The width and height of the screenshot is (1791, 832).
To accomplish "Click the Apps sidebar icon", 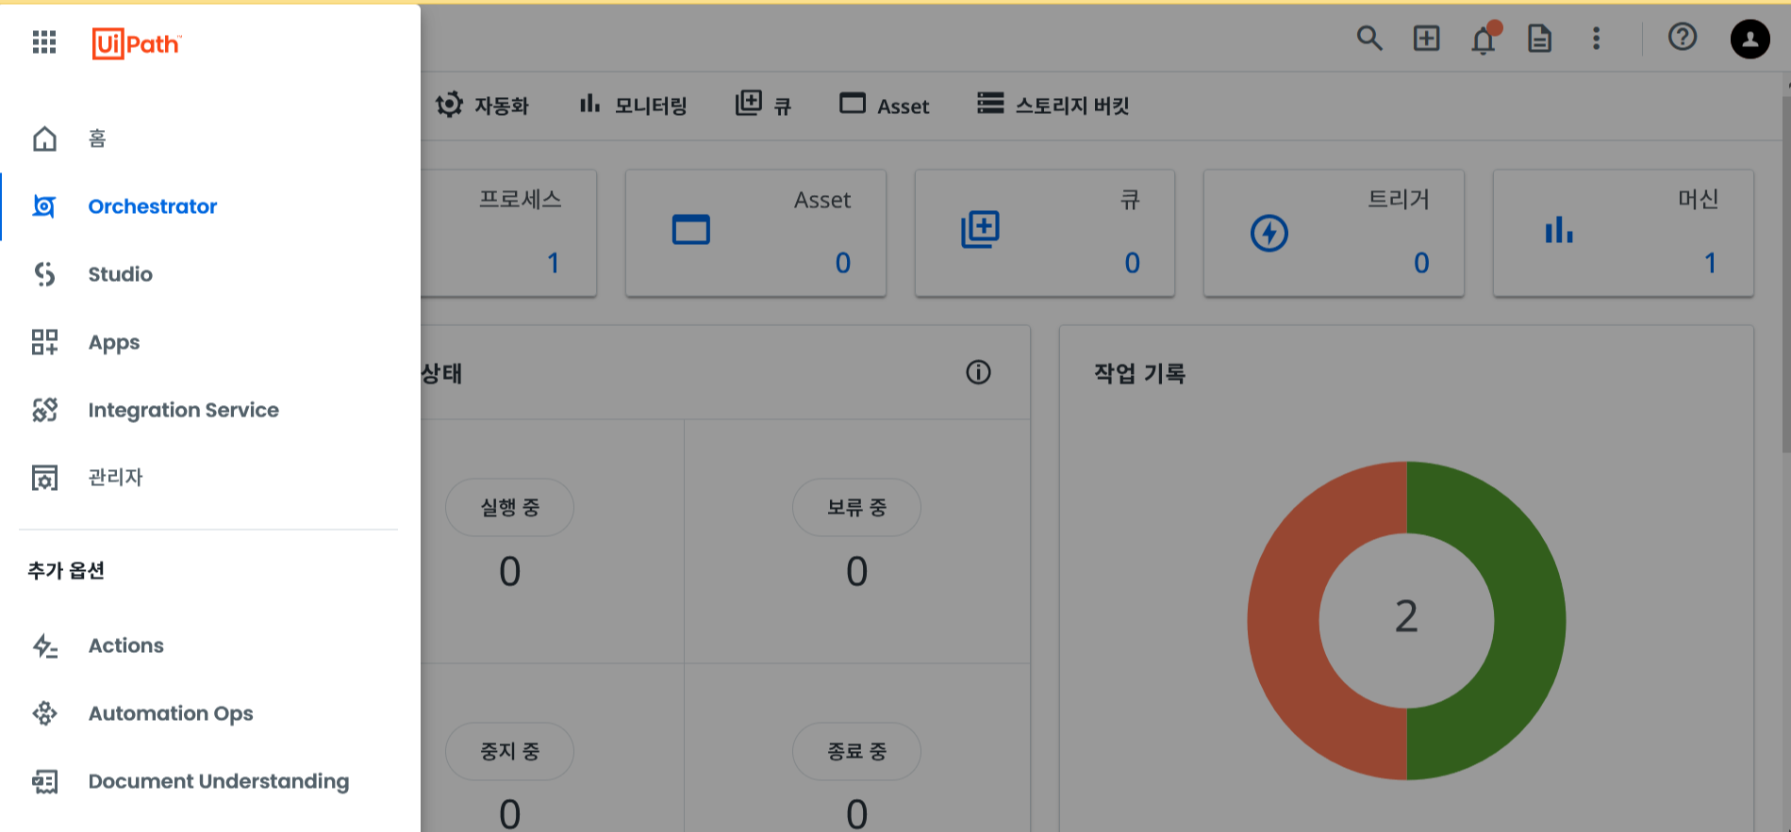I will pyautogui.click(x=44, y=342).
